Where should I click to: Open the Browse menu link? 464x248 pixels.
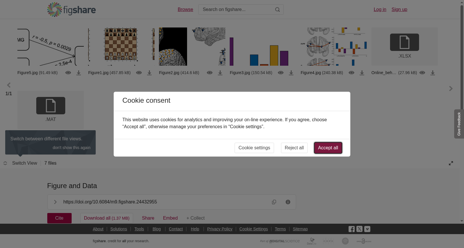point(185,10)
